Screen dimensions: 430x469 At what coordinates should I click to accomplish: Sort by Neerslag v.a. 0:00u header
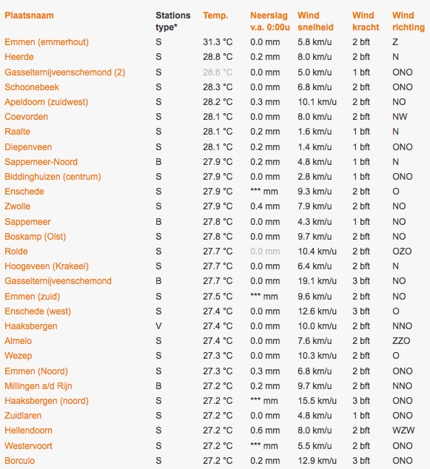[x=270, y=21]
